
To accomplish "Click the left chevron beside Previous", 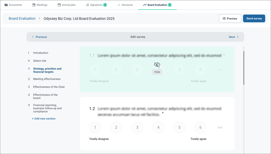I will tap(33, 37).
